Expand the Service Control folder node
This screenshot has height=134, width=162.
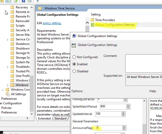point(8,39)
